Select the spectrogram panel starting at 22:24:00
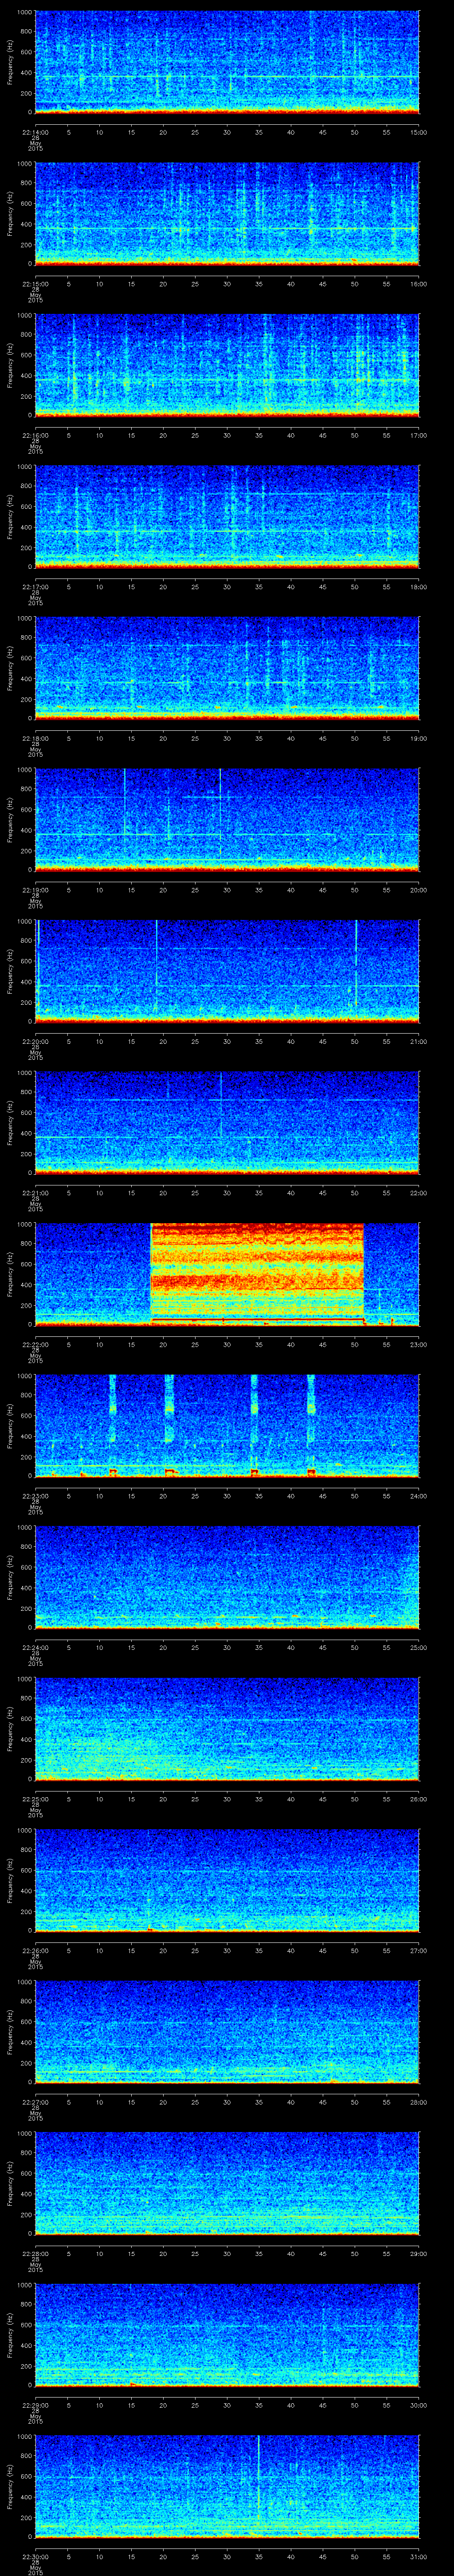 (227, 1577)
